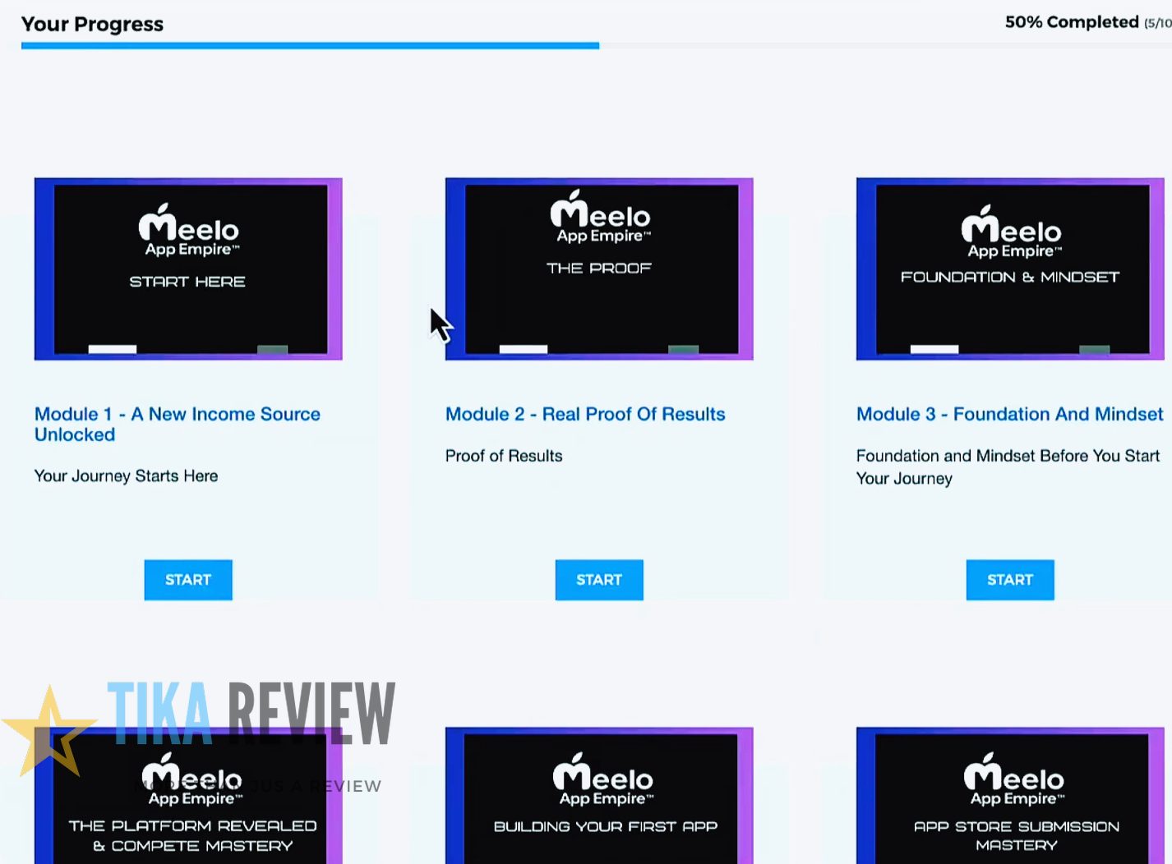1172x864 pixels.
Task: Click START button under Module 1
Action: [188, 580]
